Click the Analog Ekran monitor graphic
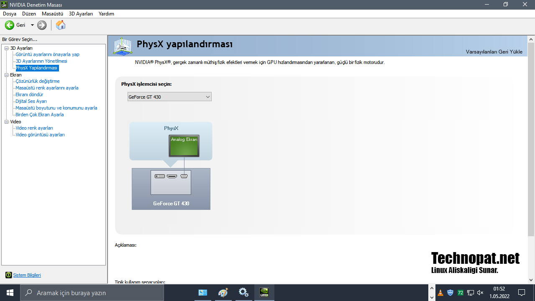 click(184, 146)
